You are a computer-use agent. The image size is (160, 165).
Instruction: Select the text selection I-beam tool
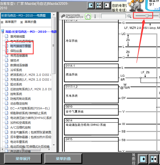(x=95, y=16)
